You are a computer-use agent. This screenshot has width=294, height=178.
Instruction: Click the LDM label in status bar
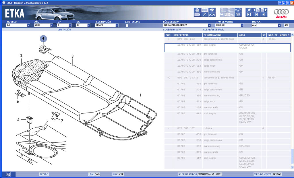tap(91, 174)
